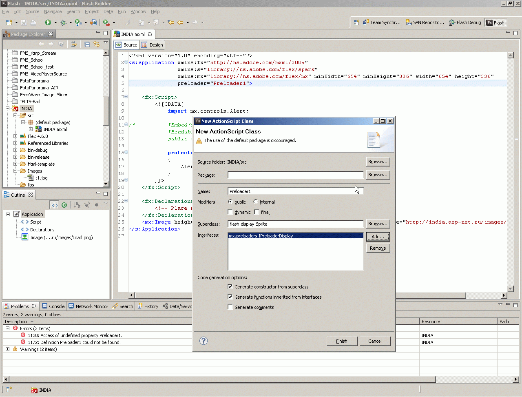The width and height of the screenshot is (522, 397).
Task: Click the Debug bug toolbar icon
Action: coord(63,22)
